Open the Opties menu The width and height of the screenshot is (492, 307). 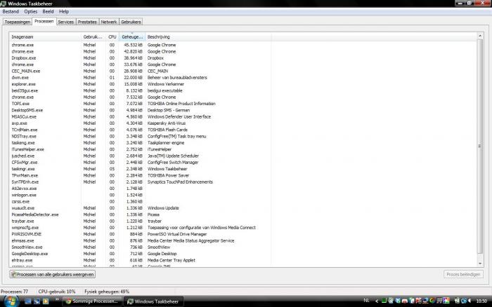pos(31,12)
